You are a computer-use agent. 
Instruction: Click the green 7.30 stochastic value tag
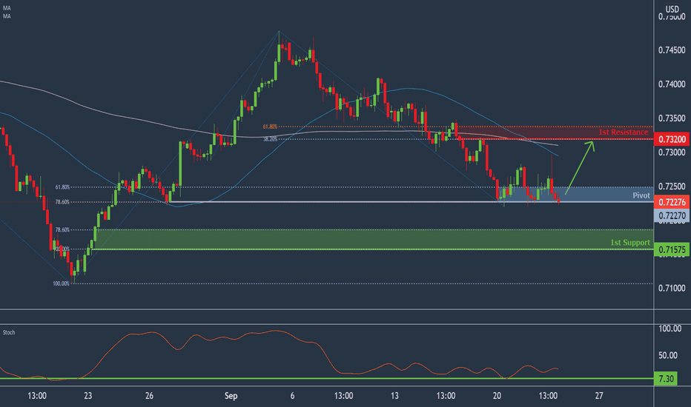(666, 378)
